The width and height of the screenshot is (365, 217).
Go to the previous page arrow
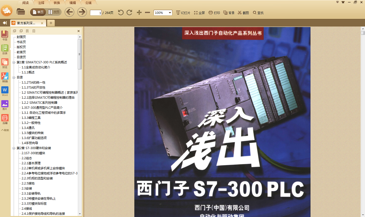tap(69, 12)
